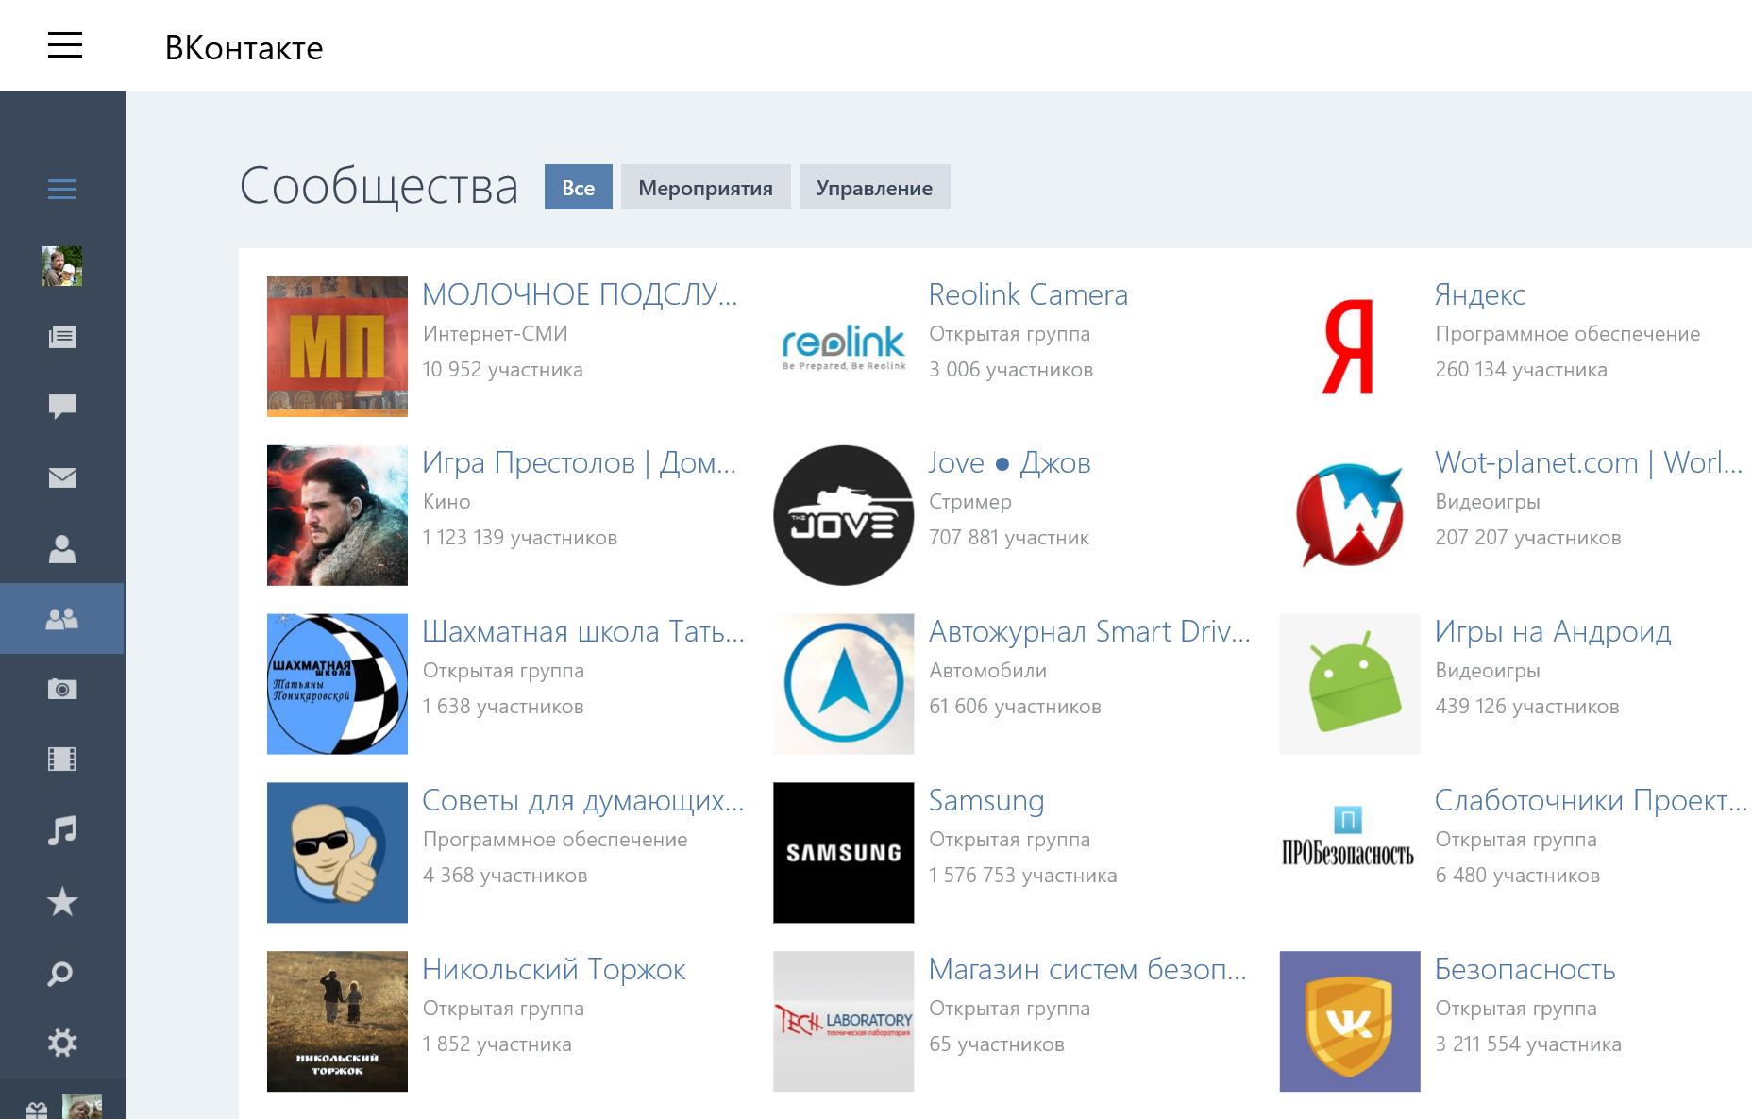Click the "65 участников" count

pyautogui.click(x=997, y=1044)
